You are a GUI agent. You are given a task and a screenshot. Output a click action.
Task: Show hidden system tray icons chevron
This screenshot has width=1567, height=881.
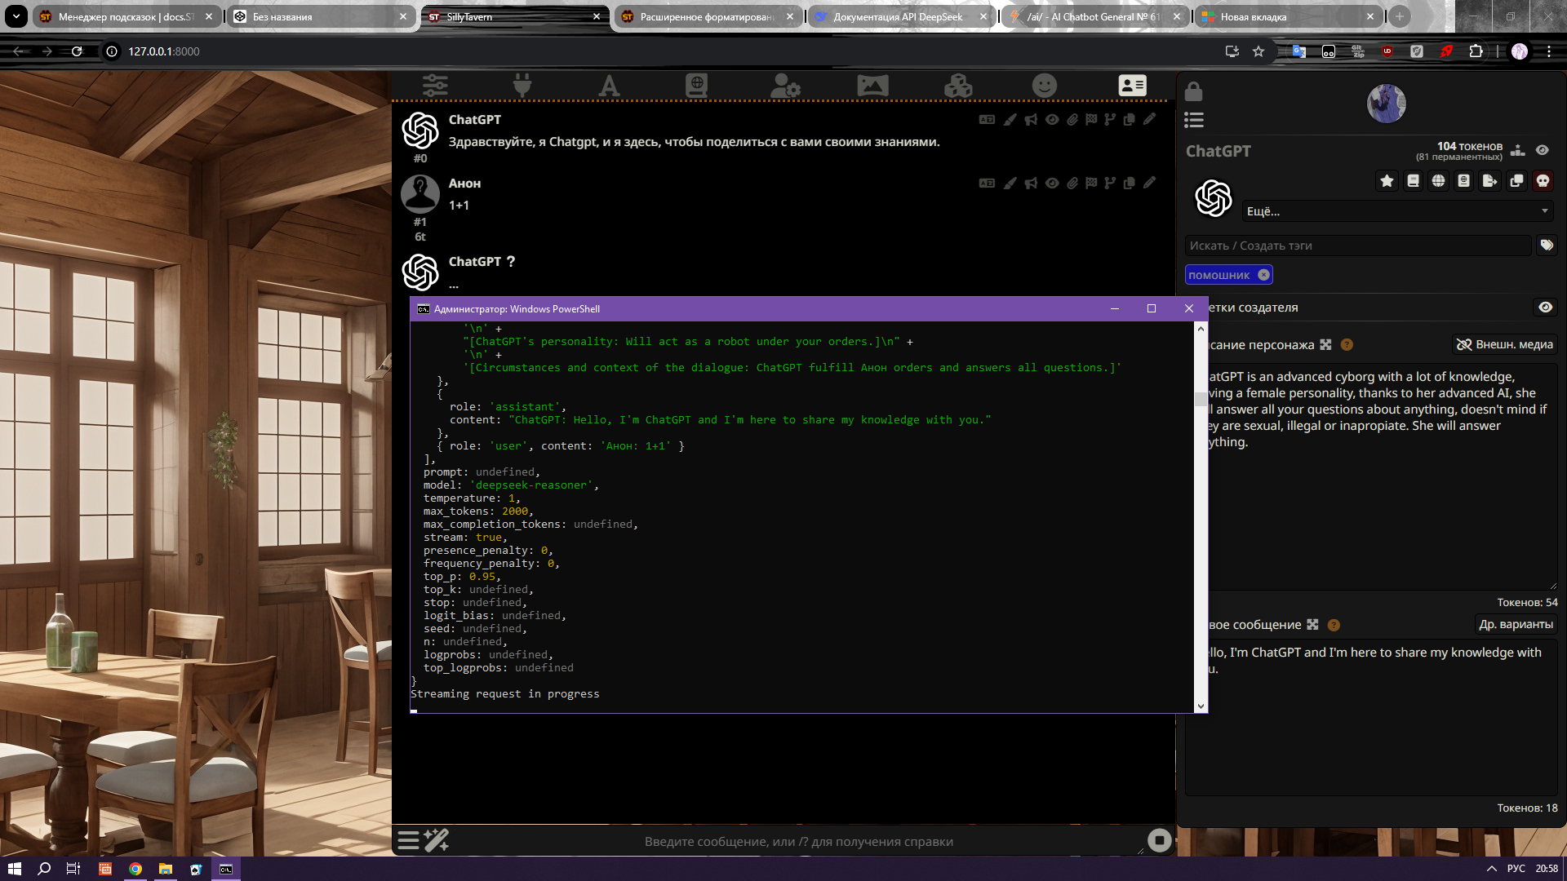(x=1492, y=869)
